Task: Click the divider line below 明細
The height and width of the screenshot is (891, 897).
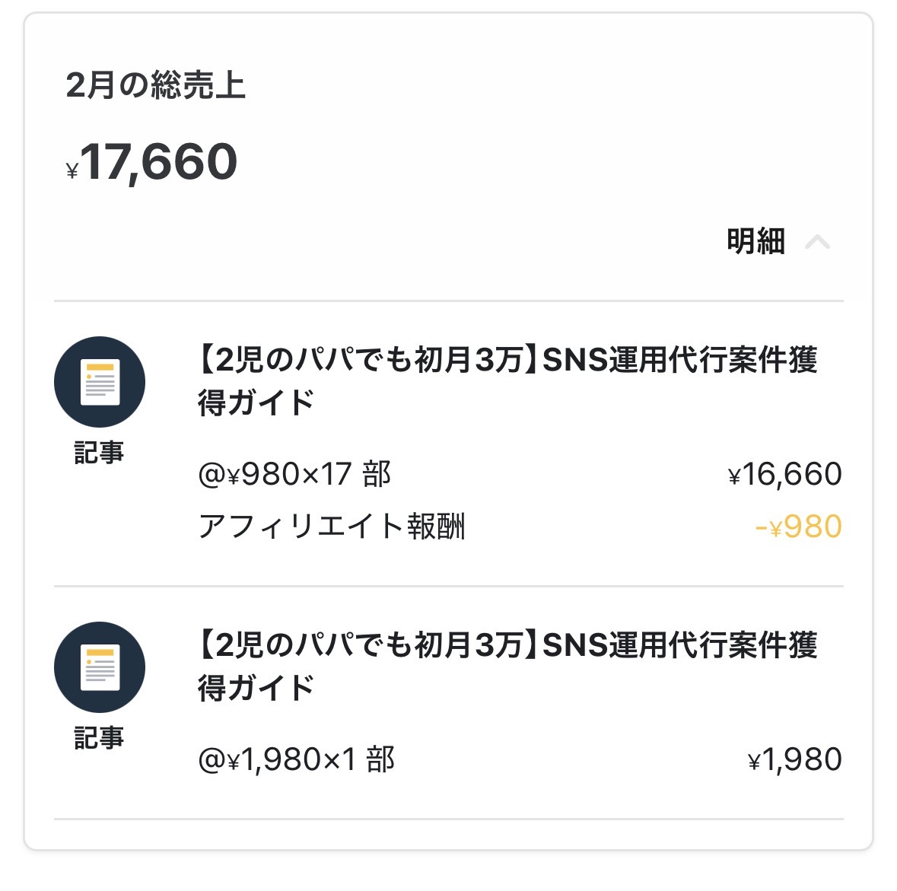Action: click(x=448, y=301)
